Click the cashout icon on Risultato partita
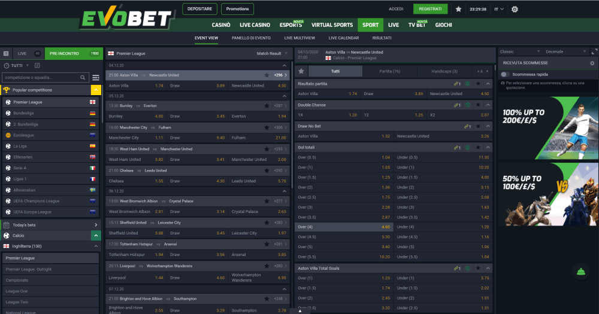The height and width of the screenshot is (314, 599). point(468,84)
